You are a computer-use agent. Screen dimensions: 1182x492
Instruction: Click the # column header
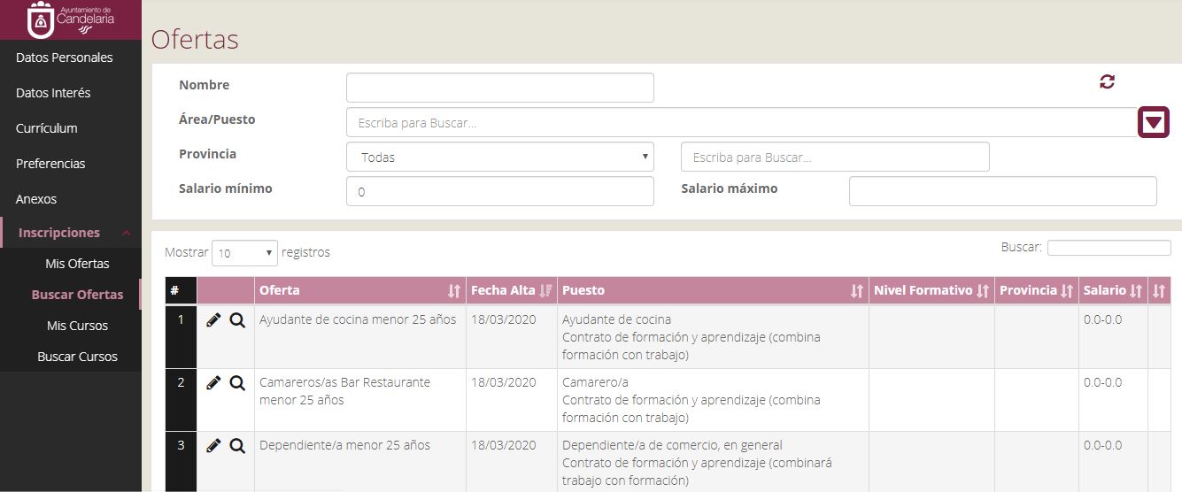coord(181,290)
